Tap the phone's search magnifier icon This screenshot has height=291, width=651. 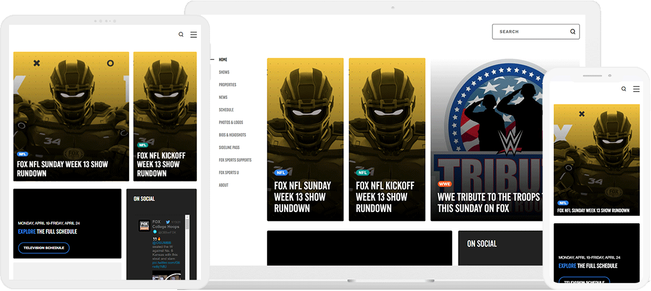624,89
